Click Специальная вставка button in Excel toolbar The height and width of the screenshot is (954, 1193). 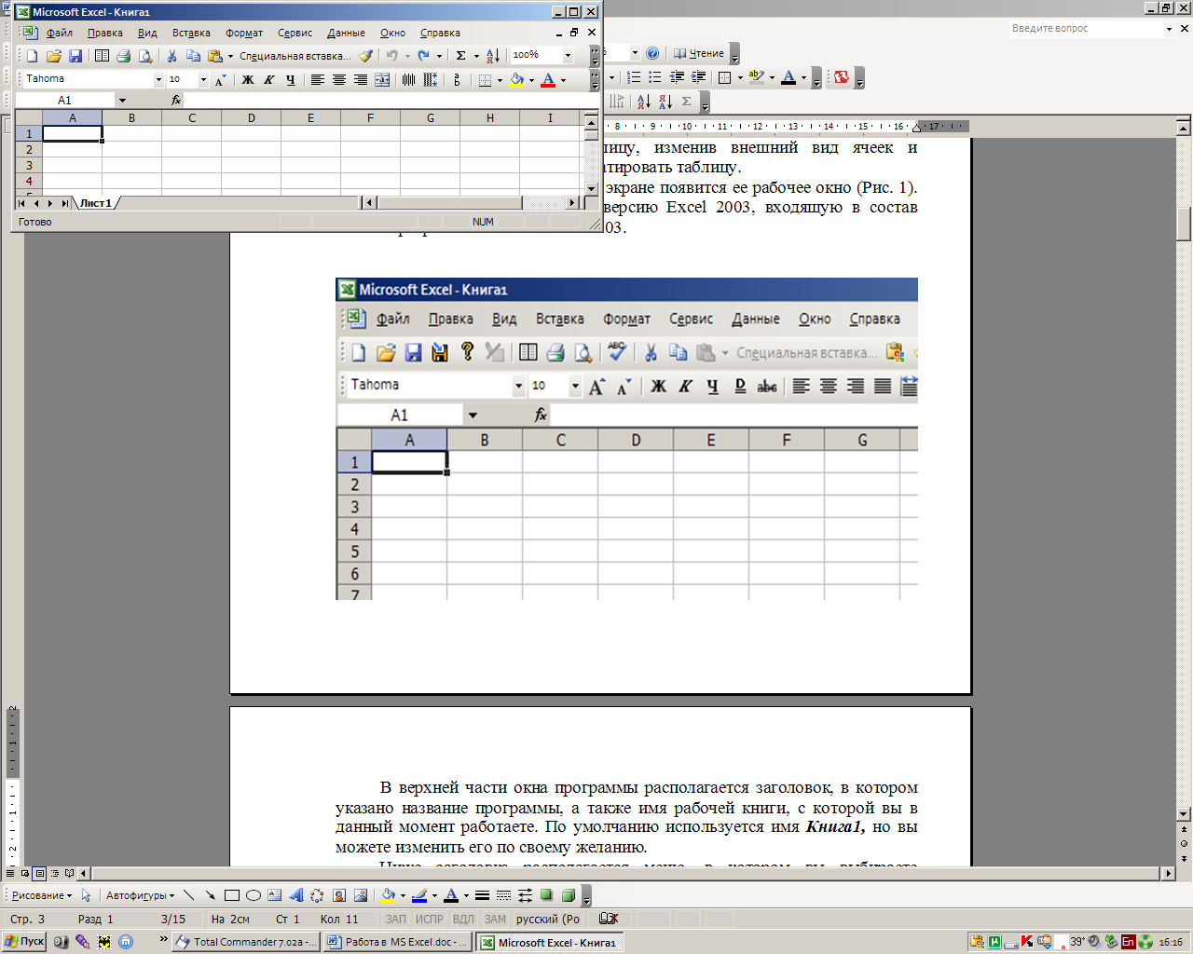(x=295, y=56)
